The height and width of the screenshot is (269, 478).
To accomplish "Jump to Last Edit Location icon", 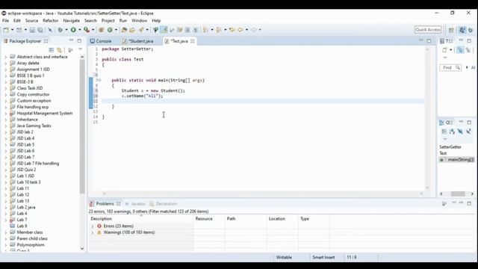I will pyautogui.click(x=232, y=30).
